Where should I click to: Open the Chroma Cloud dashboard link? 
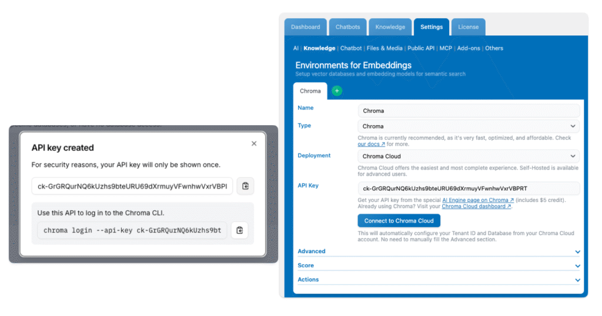[477, 206]
